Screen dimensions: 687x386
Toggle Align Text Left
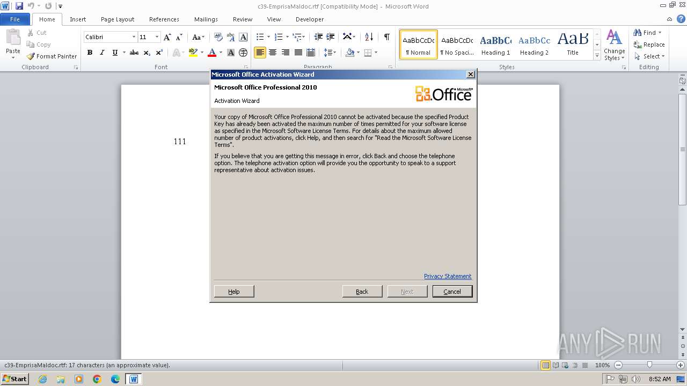[260, 53]
